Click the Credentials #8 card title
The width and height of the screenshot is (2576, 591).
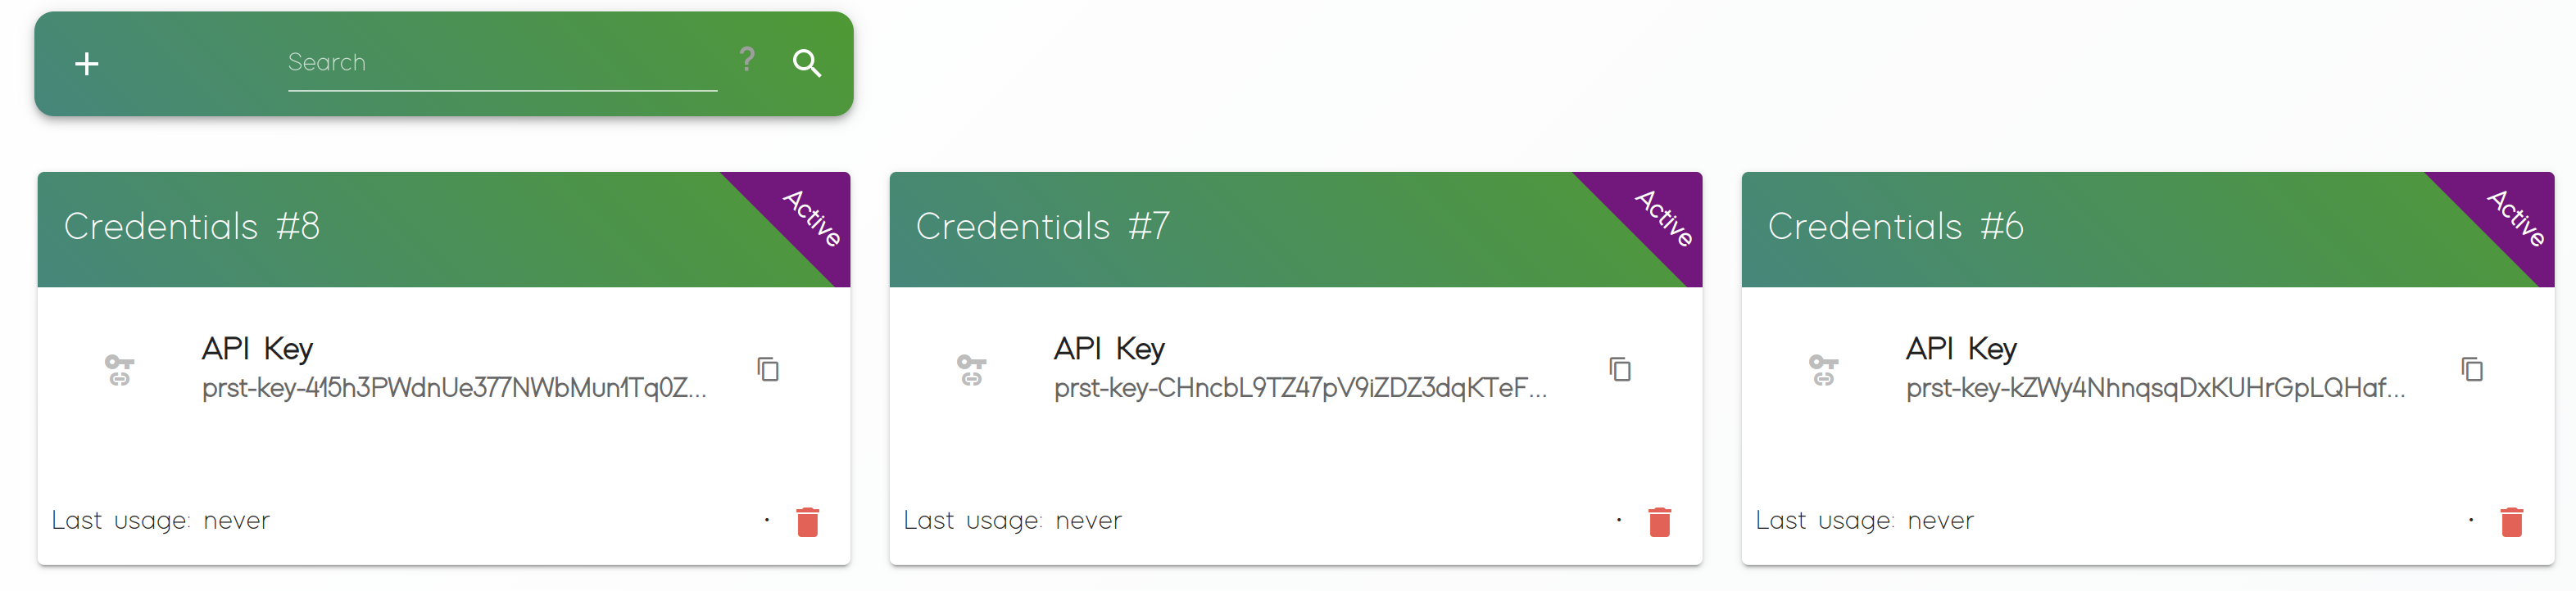pos(192,227)
